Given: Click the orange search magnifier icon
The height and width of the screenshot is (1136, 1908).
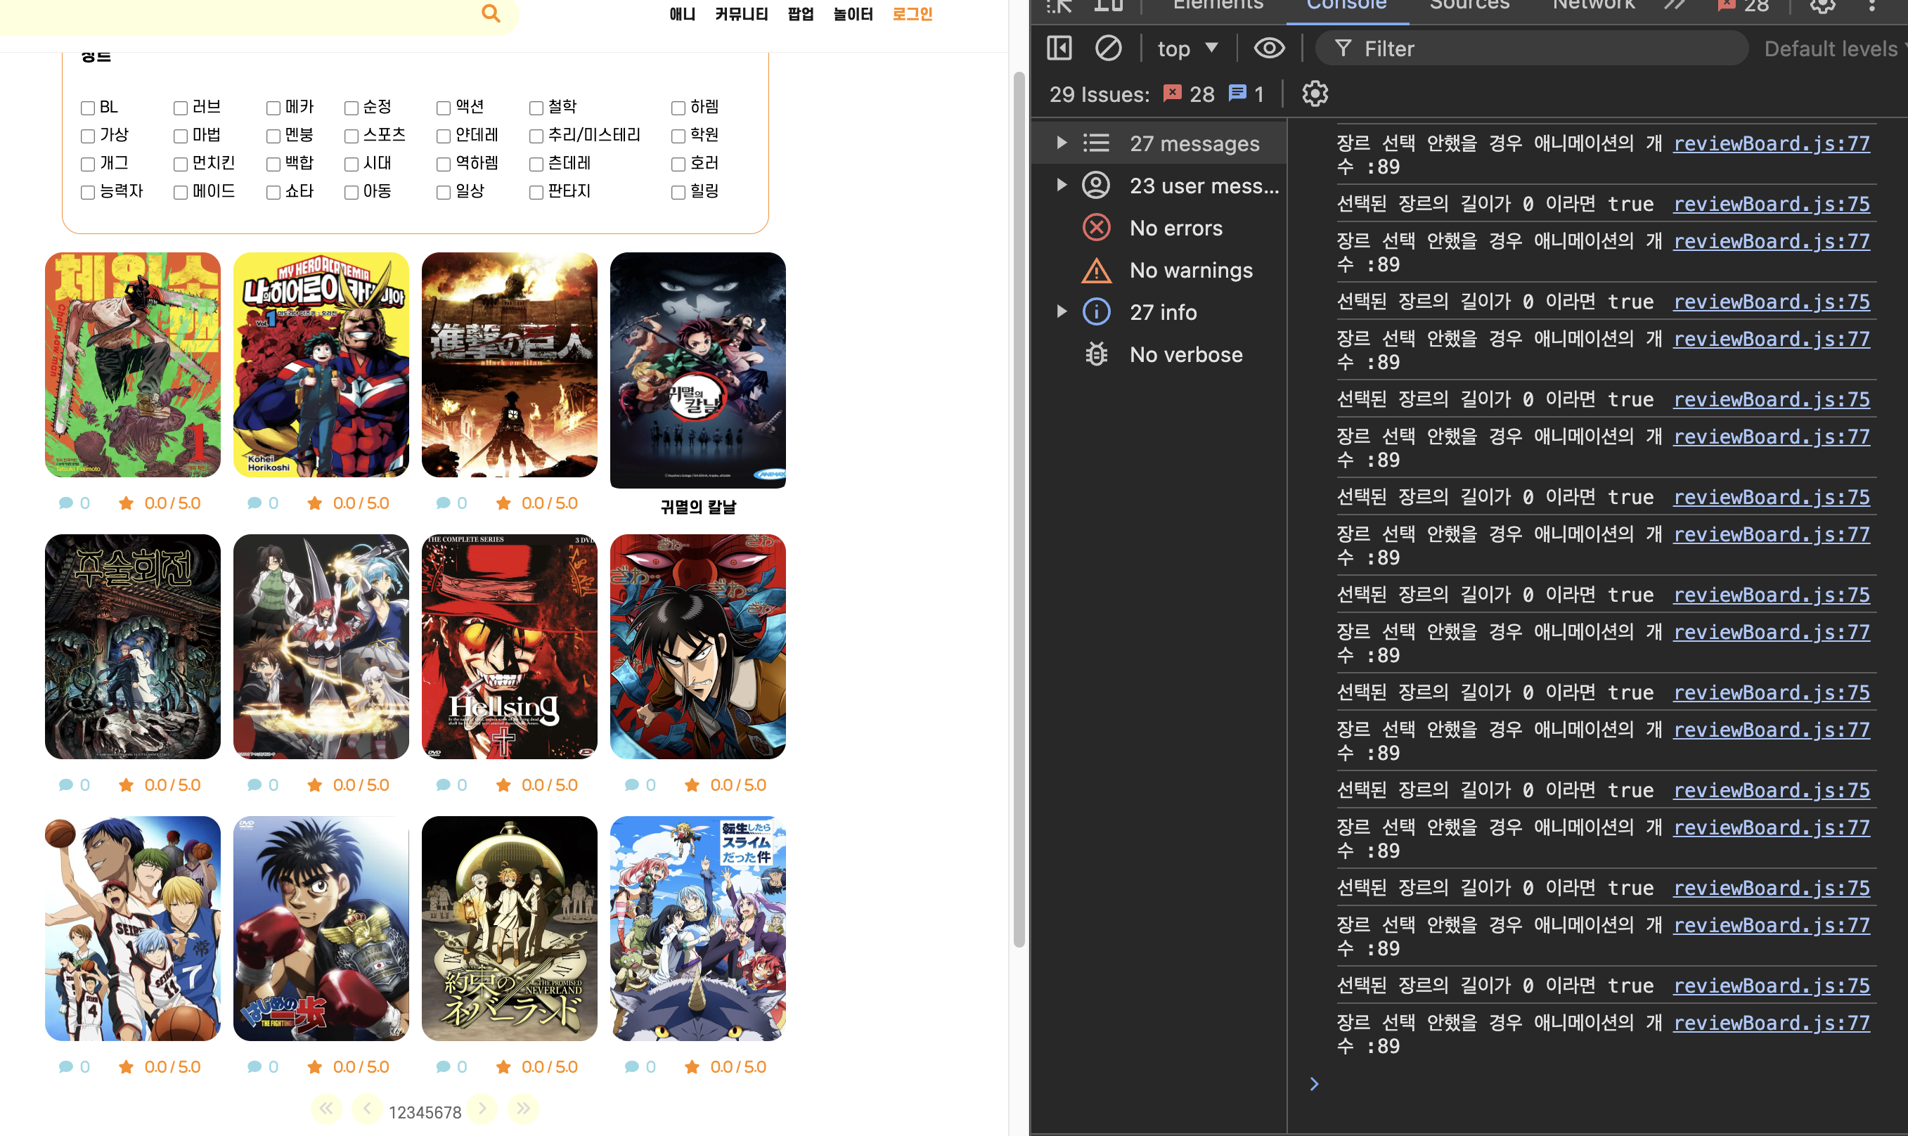Looking at the screenshot, I should click(491, 13).
